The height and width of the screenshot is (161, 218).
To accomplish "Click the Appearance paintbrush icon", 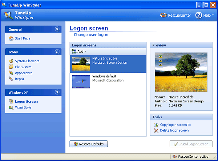I will point(11,73).
